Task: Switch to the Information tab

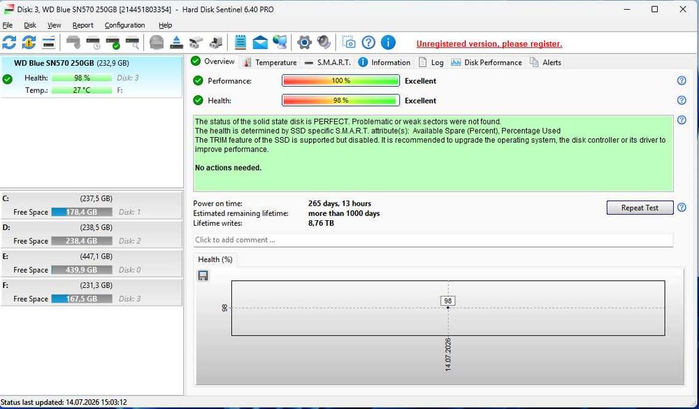Action: [x=384, y=62]
